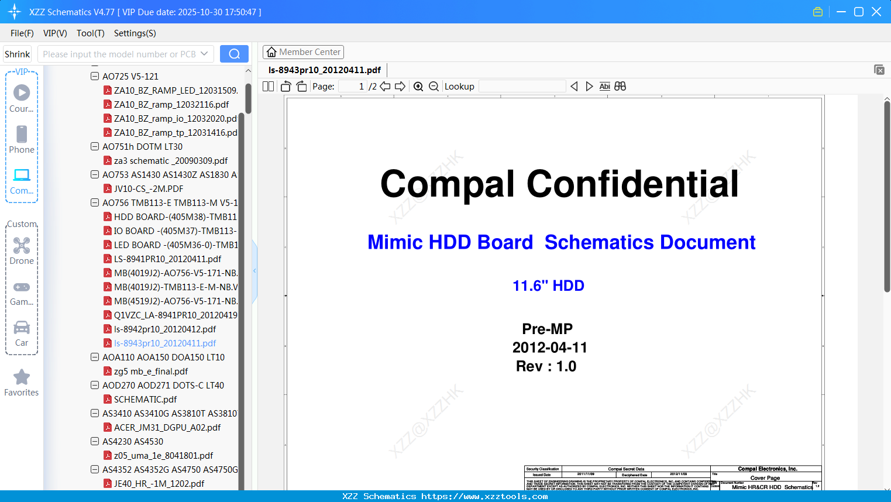Find next lookup result triangle

(x=589, y=86)
